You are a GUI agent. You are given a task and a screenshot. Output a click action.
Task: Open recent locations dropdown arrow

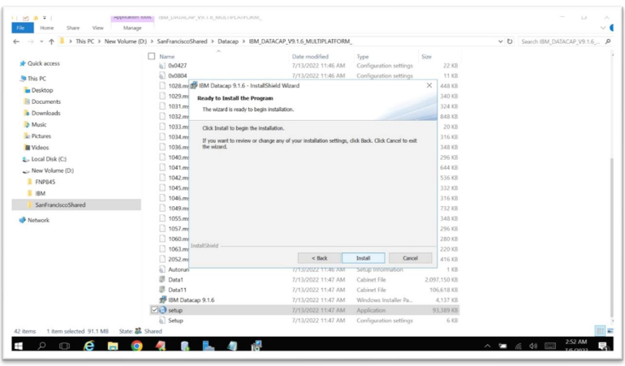(x=41, y=41)
